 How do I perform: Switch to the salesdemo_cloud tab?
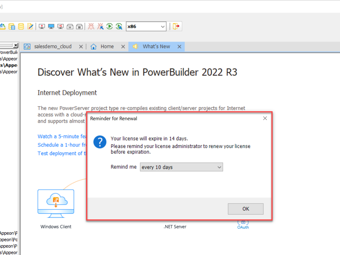point(53,47)
